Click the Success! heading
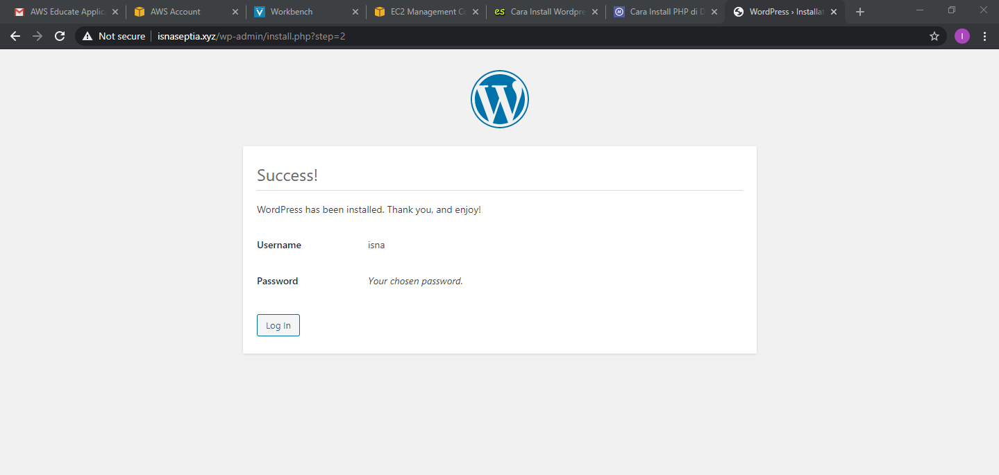 click(x=287, y=175)
